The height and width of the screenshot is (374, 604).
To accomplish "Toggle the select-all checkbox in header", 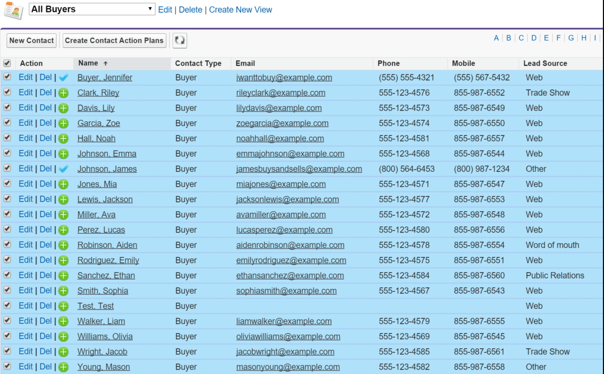I will [7, 62].
